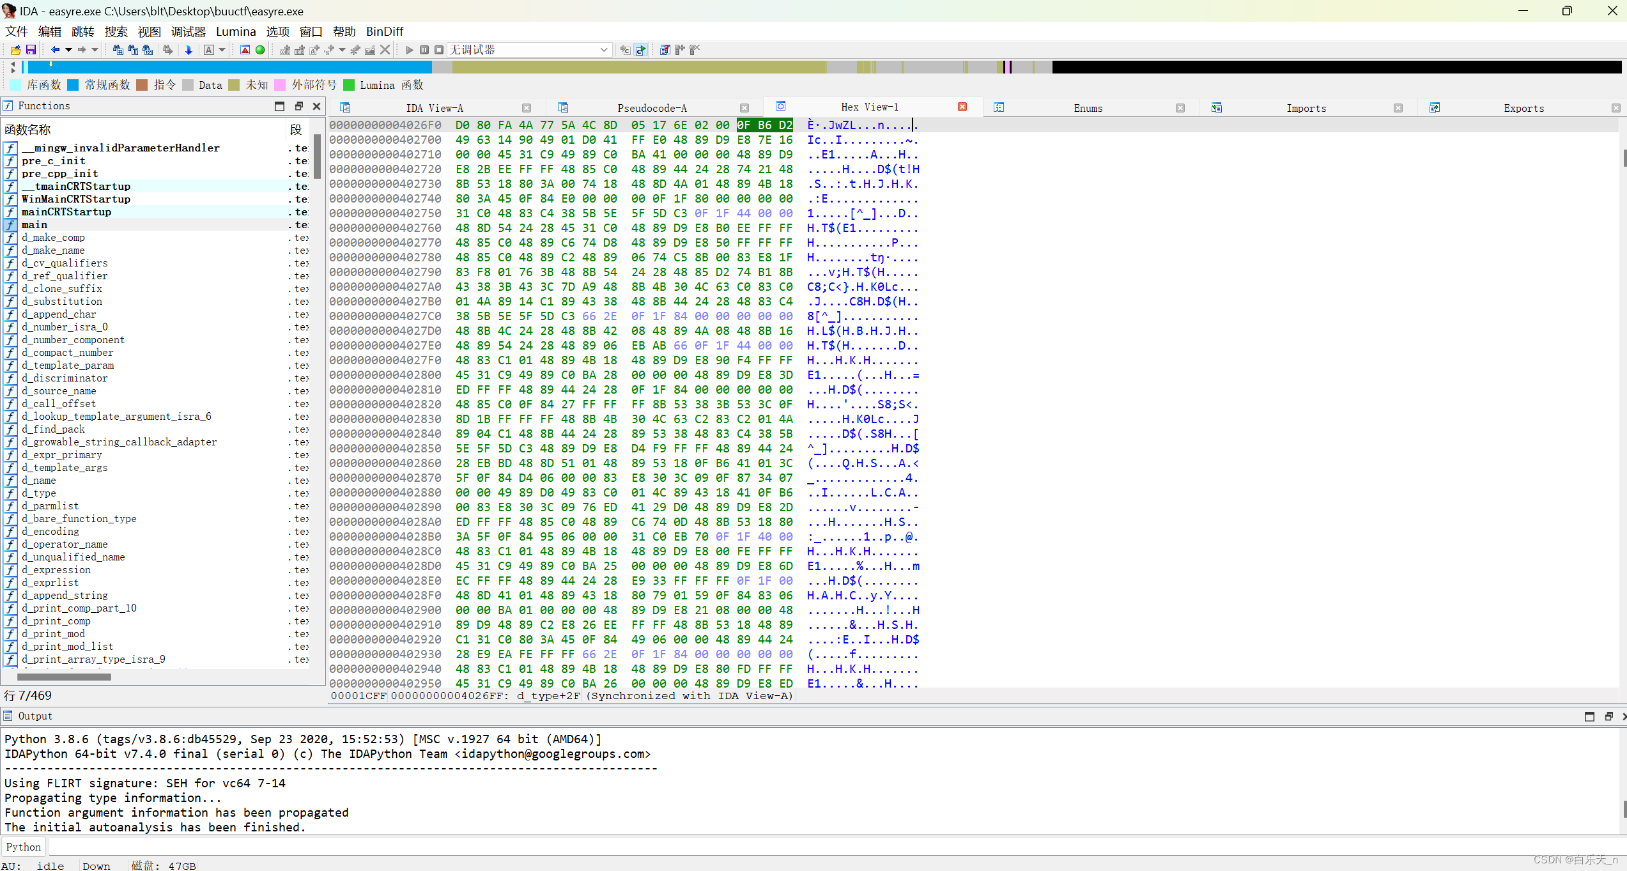The image size is (1627, 871).
Task: Click the blue regular function color swatch
Action: [x=73, y=85]
